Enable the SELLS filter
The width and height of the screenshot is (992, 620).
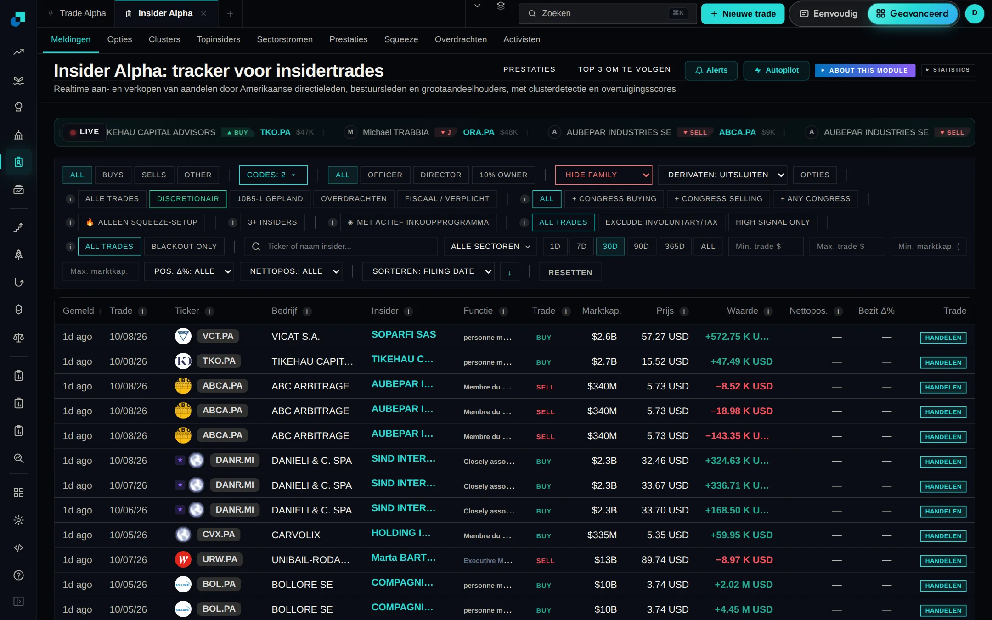(x=154, y=175)
